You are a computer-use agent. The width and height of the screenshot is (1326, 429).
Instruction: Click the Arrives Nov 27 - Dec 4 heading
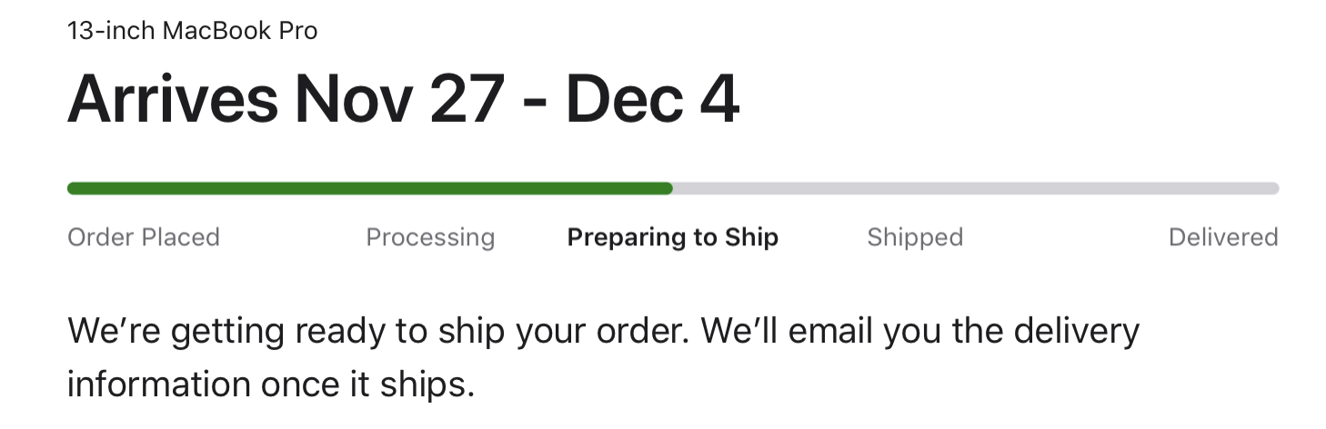tap(403, 97)
